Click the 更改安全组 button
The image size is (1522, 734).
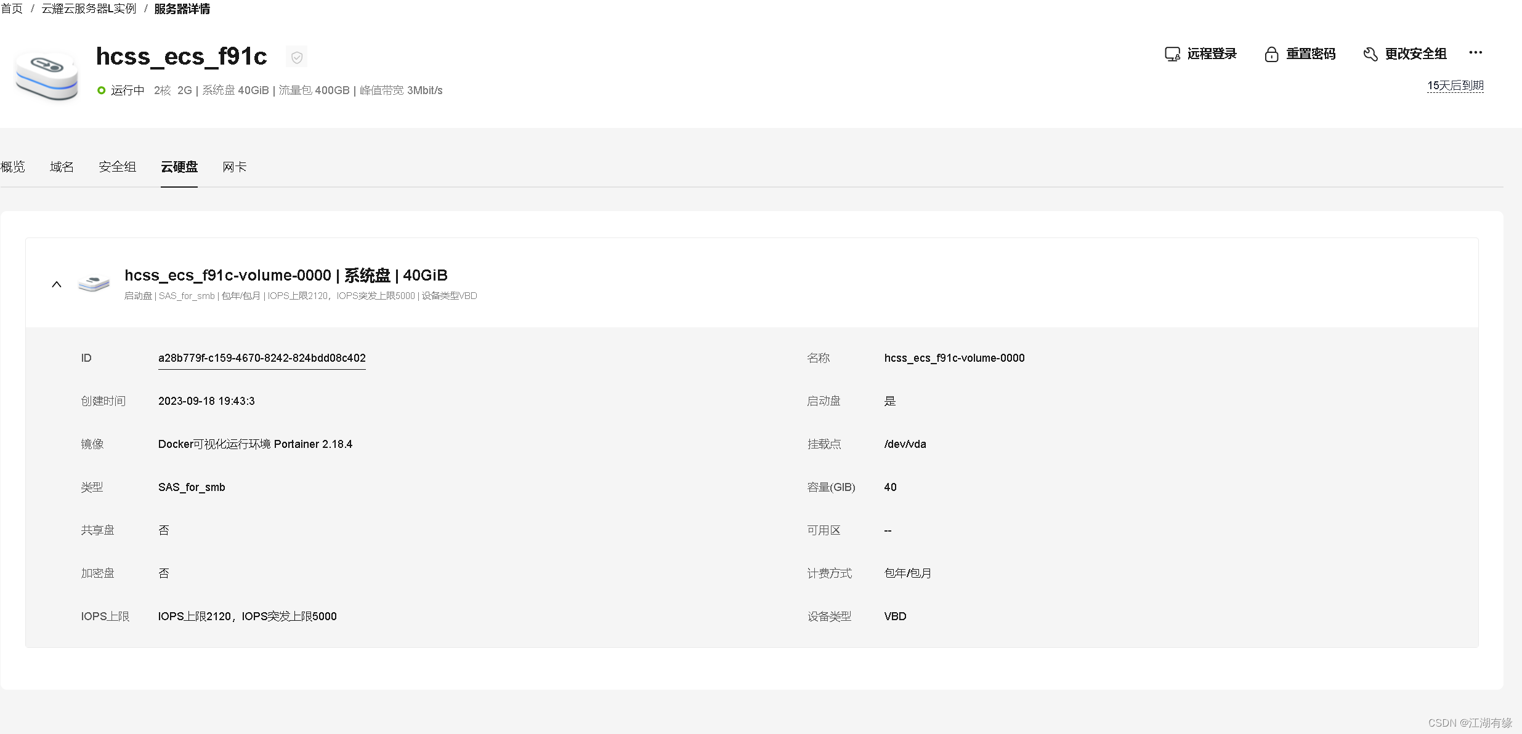tap(1415, 54)
